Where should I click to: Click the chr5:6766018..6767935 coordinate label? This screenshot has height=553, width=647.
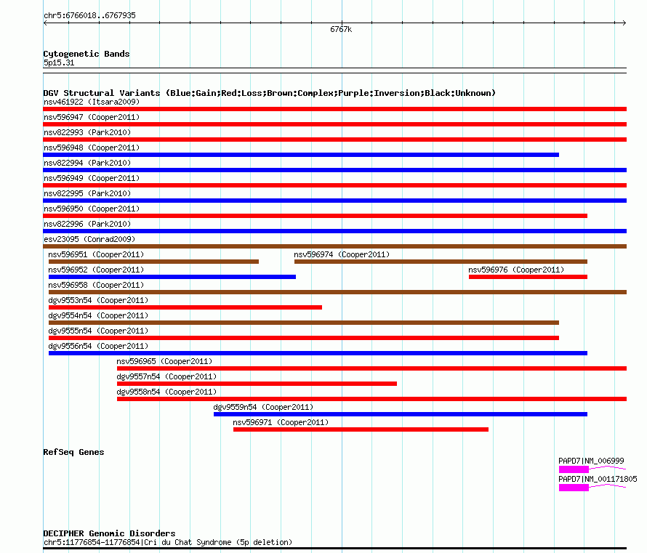coord(89,15)
